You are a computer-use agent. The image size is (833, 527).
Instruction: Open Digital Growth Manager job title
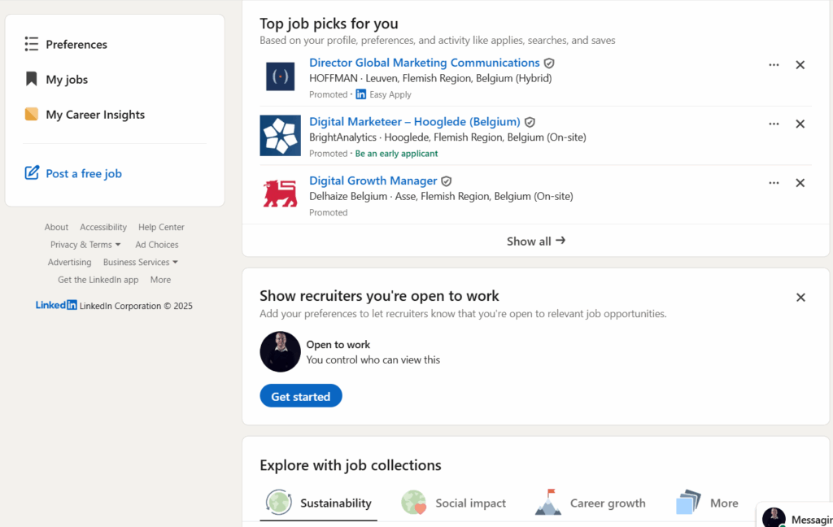(373, 181)
